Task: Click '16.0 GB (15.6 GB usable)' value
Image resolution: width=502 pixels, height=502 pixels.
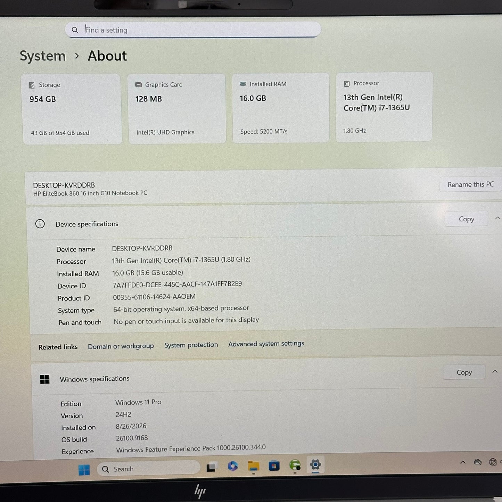Action: click(148, 273)
